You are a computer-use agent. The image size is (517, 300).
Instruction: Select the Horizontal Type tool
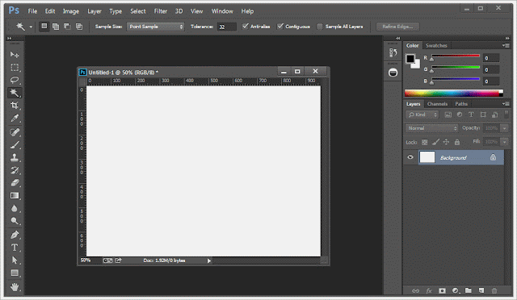[15, 248]
